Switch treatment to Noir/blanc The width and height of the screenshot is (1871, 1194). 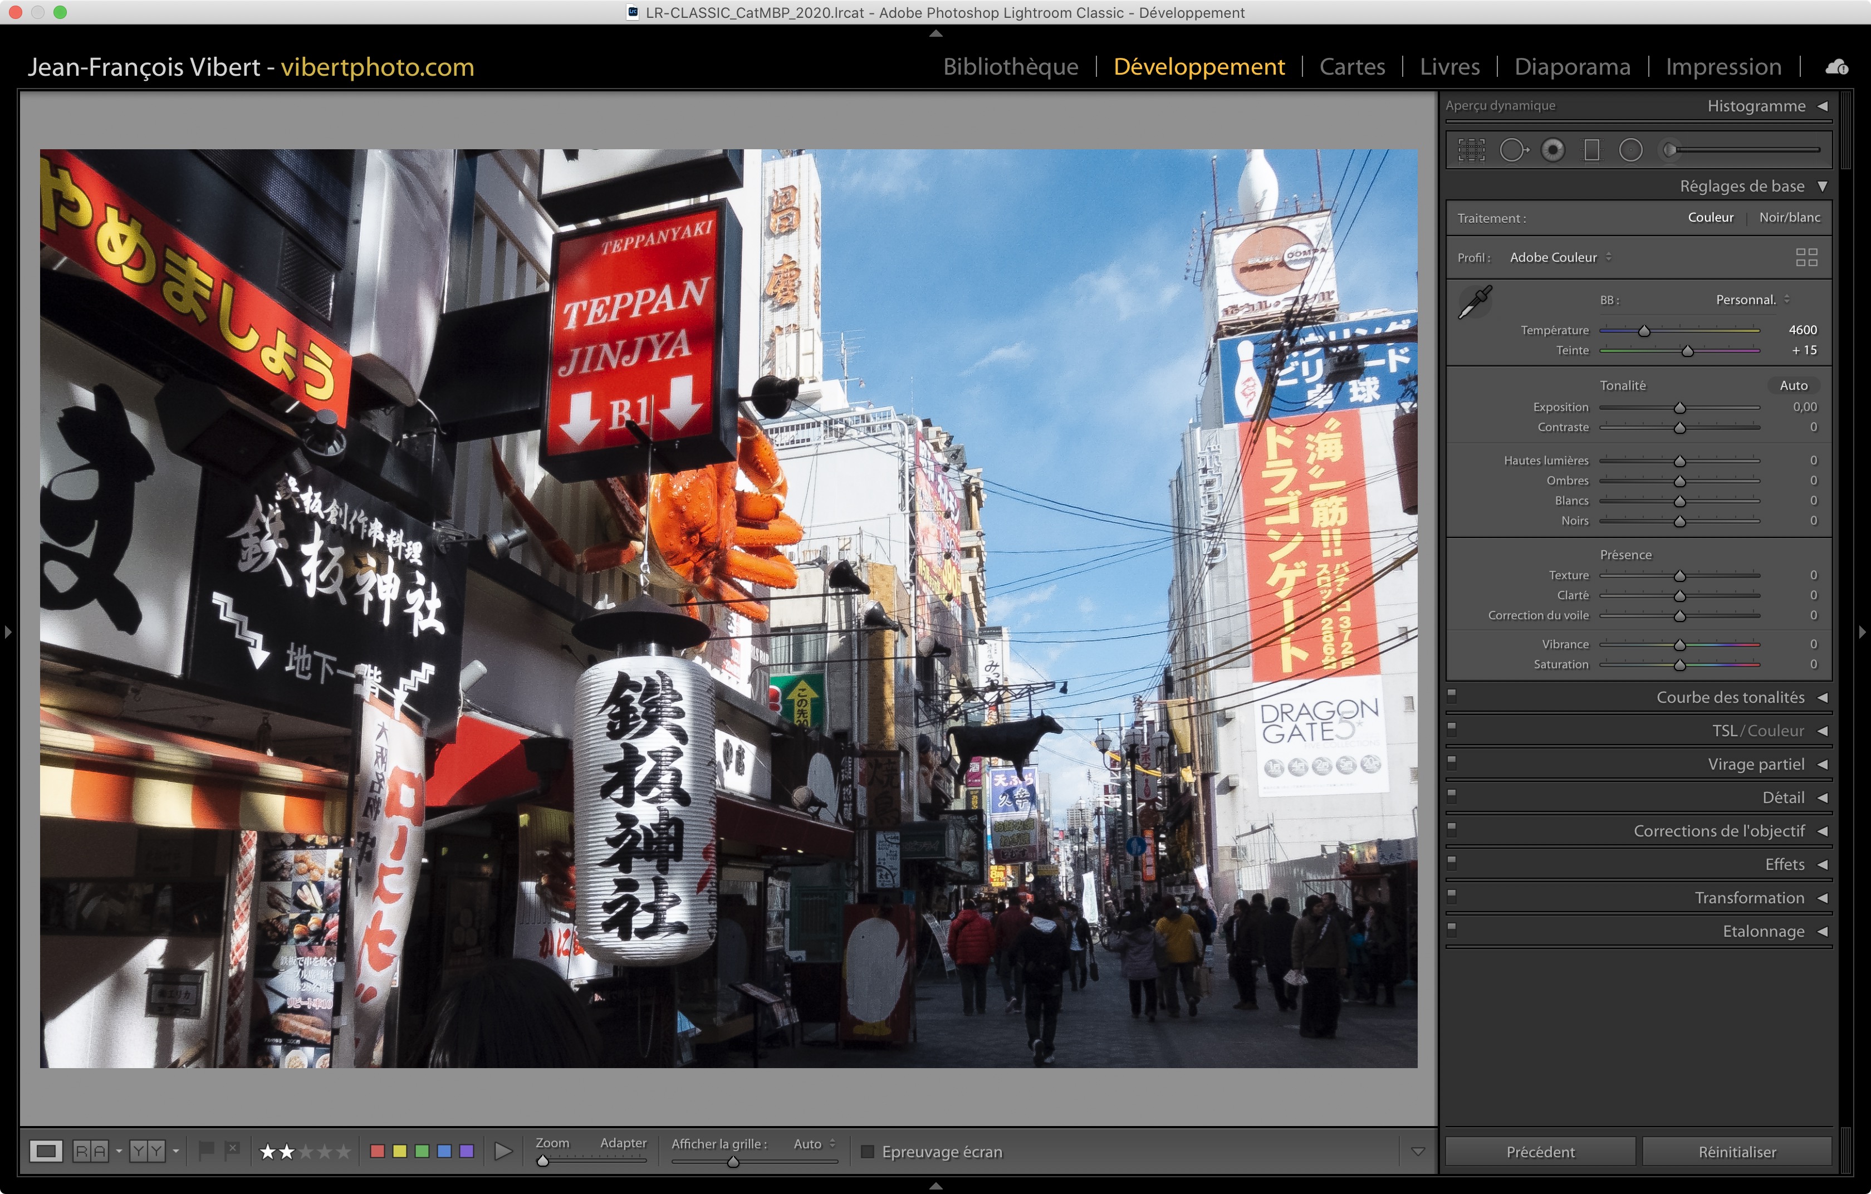[x=1789, y=218]
